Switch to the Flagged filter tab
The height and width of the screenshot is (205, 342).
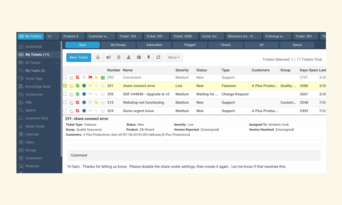(x=190, y=45)
